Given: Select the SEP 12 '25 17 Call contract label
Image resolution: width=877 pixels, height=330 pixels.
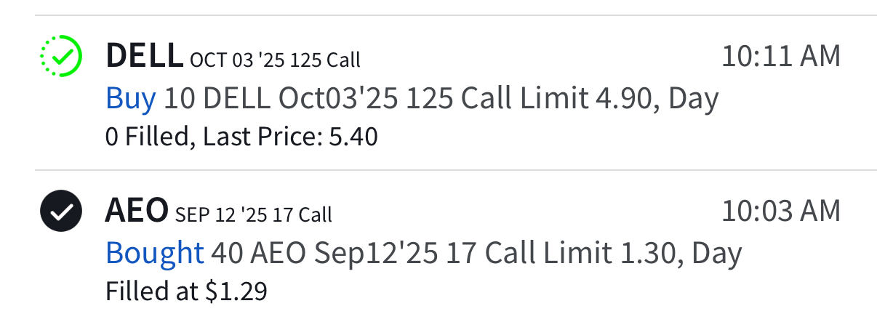Looking at the screenshot, I should point(254,215).
